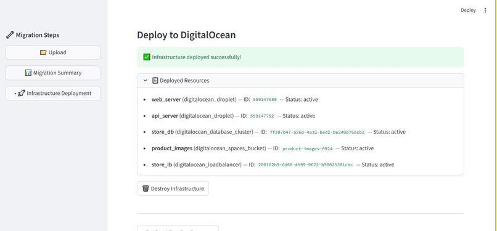
Task: Click the Deploy button in header
Action: 468,10
